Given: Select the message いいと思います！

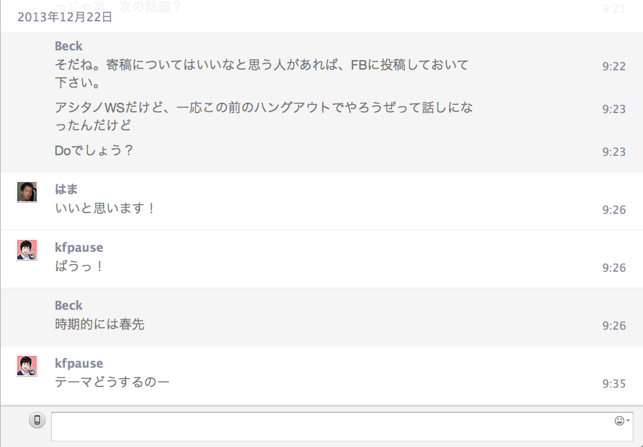Looking at the screenshot, I should pyautogui.click(x=106, y=208).
